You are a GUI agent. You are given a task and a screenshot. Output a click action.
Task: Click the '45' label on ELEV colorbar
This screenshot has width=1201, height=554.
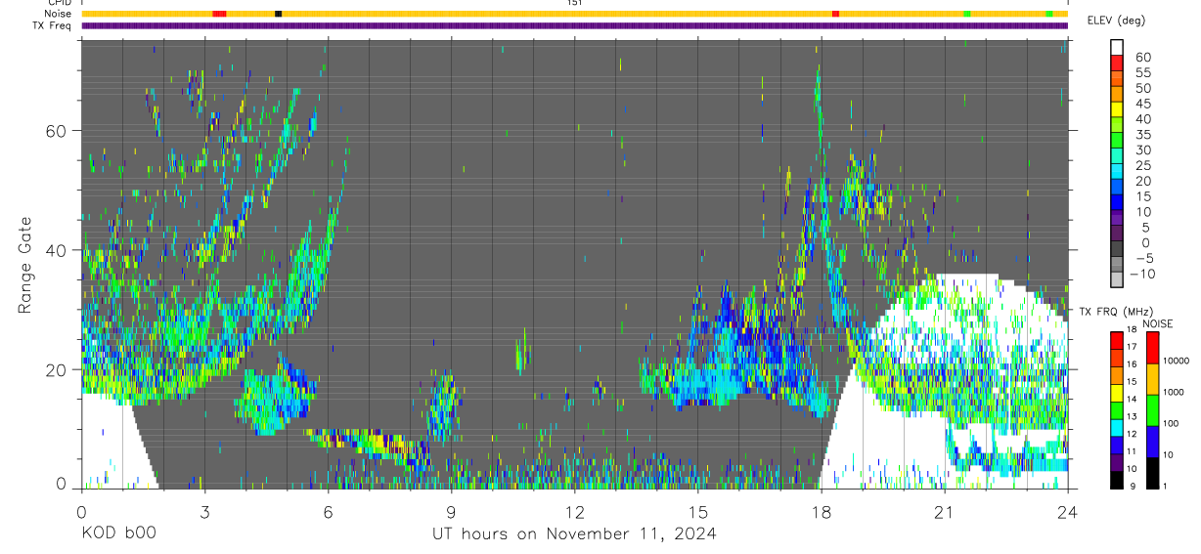point(1142,104)
